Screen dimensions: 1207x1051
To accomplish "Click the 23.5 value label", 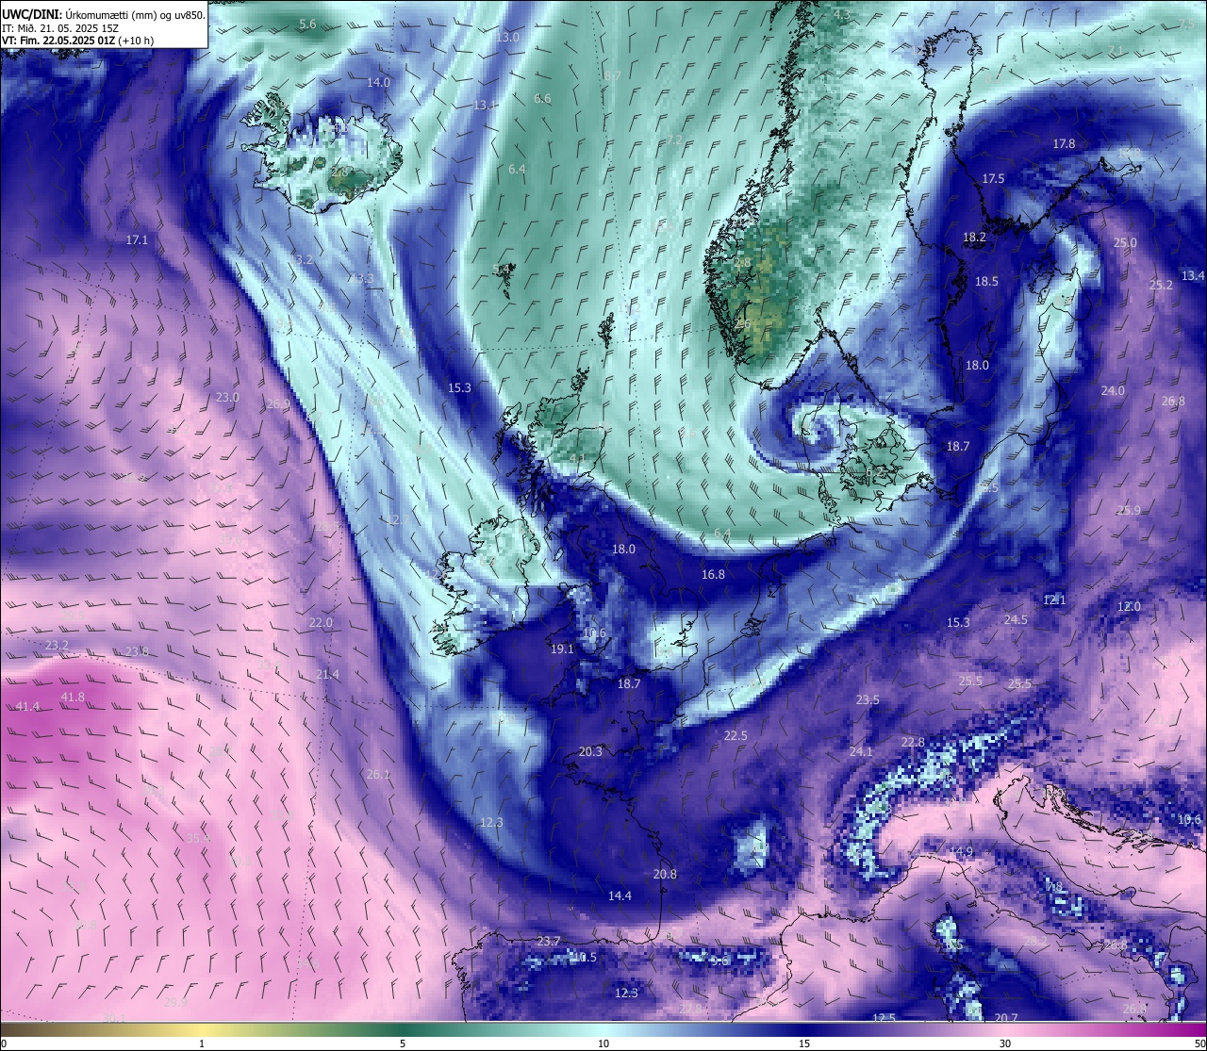I will tap(868, 700).
